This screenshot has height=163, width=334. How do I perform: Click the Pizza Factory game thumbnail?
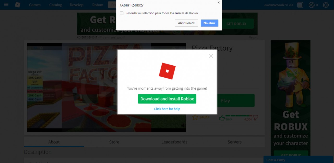click(106, 87)
